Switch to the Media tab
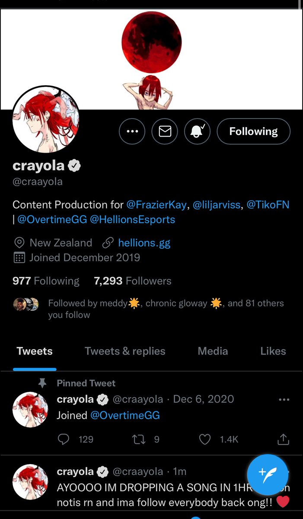The image size is (303, 519). tap(213, 351)
